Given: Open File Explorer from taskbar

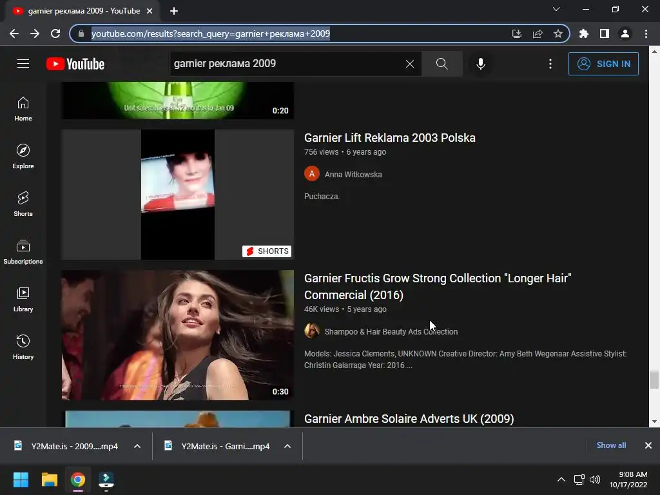Looking at the screenshot, I should (x=49, y=480).
